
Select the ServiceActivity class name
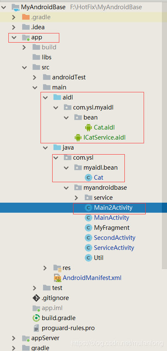pyautogui.click(x=114, y=248)
